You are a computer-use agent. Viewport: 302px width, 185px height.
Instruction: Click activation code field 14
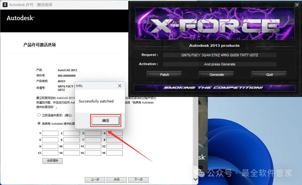point(72,153)
